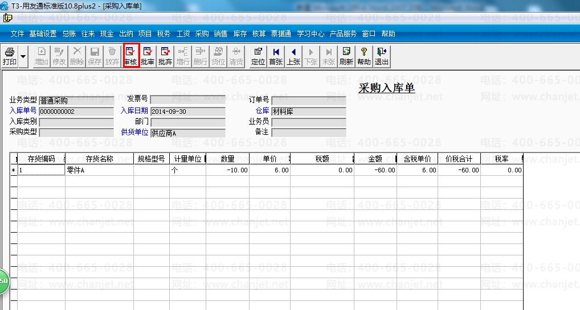This screenshot has height=310, width=580.
Task: Open the 采购 menu
Action: pos(202,34)
